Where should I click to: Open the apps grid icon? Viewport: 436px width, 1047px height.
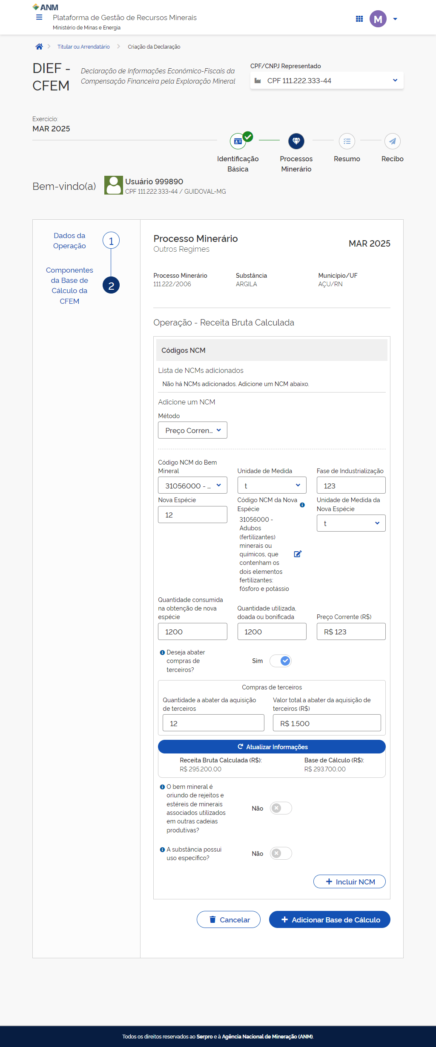359,19
